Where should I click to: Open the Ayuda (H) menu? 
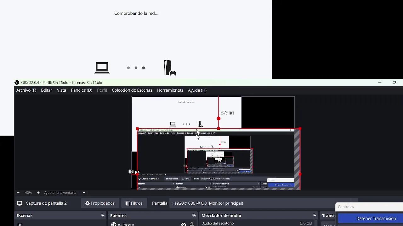point(197,90)
